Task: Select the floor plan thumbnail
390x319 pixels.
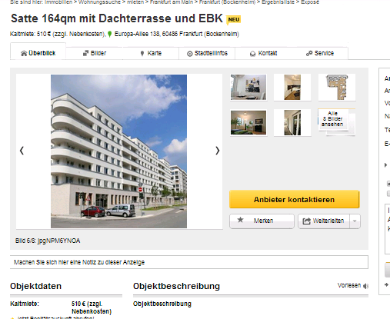Action: click(337, 88)
